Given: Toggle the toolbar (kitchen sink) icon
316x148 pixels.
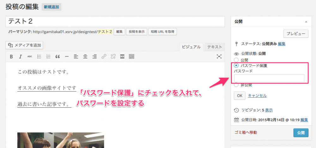Looking at the screenshot, I should click(x=131, y=57).
